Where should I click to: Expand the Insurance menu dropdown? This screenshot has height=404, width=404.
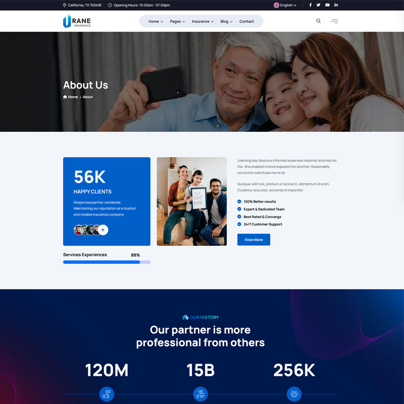click(x=203, y=21)
